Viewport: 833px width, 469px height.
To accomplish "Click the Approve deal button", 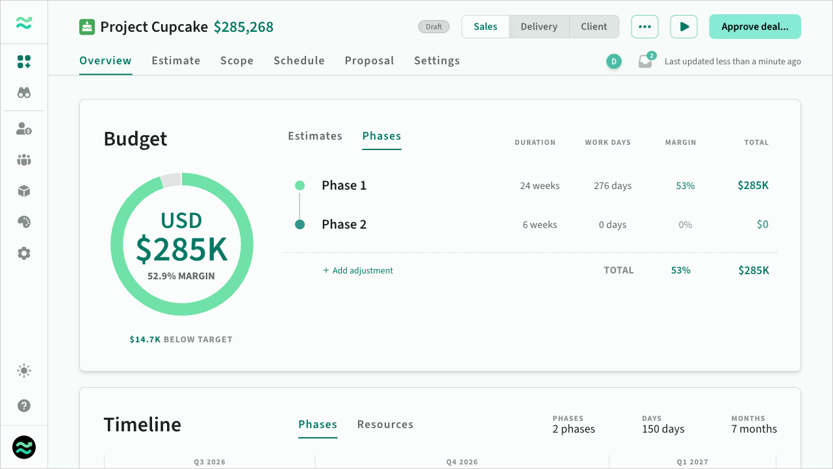I will click(x=755, y=27).
